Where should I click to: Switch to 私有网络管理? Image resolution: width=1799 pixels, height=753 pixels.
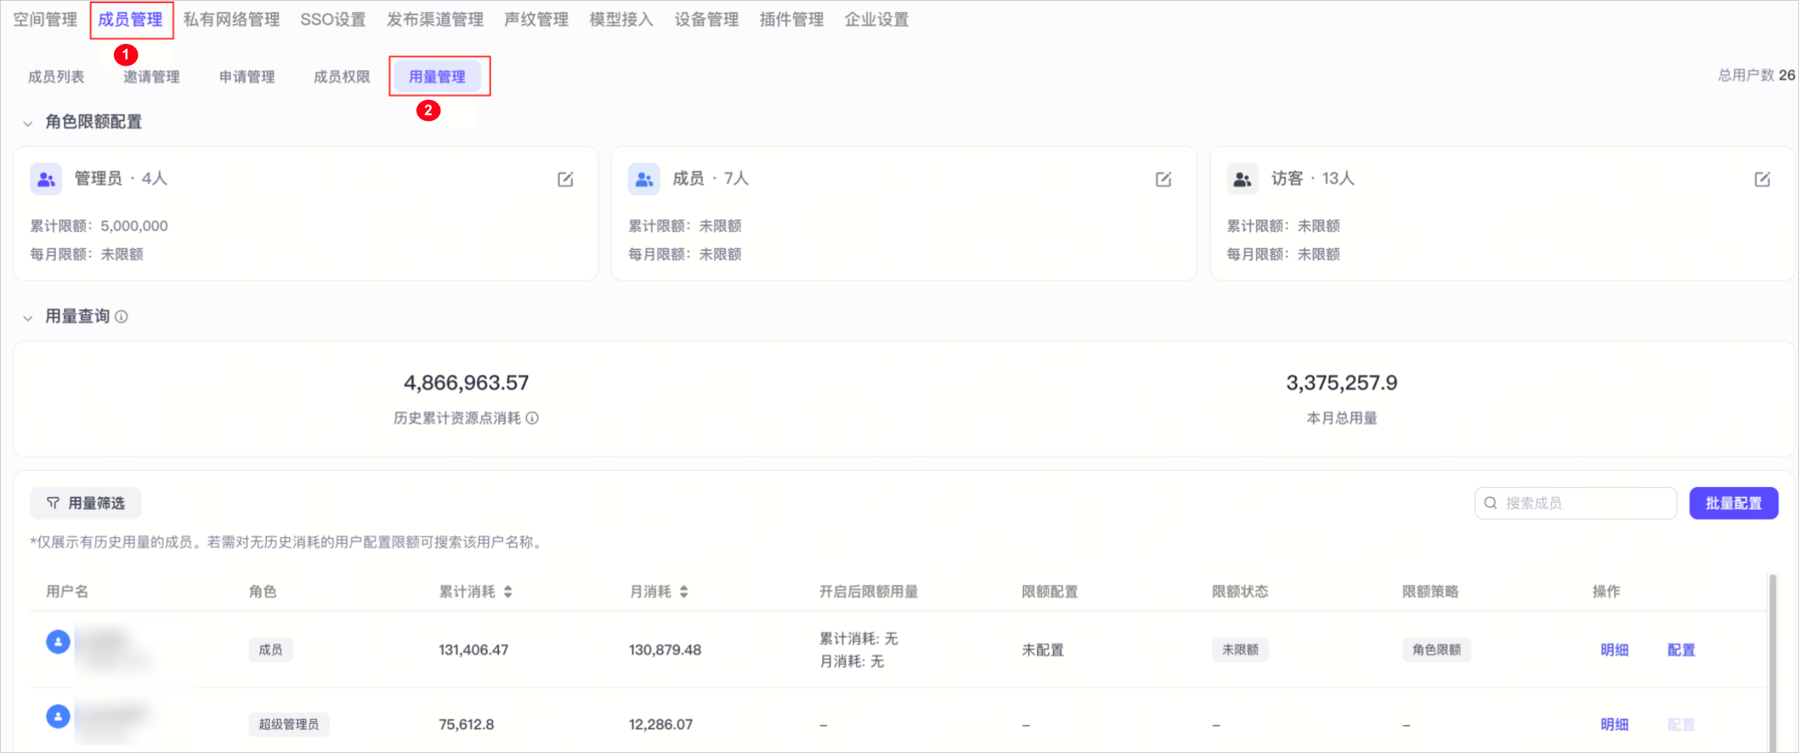pos(232,20)
